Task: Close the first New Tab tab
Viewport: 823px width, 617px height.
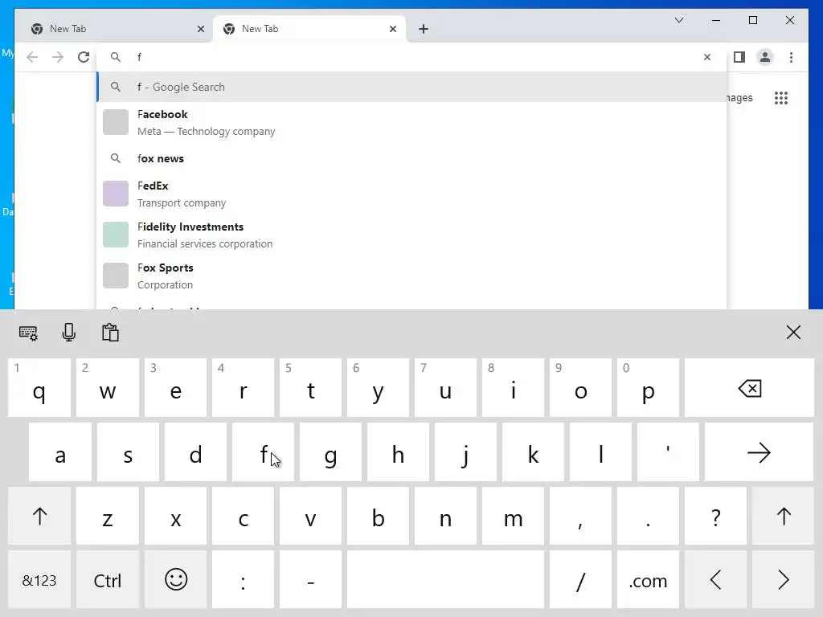Action: click(x=200, y=29)
